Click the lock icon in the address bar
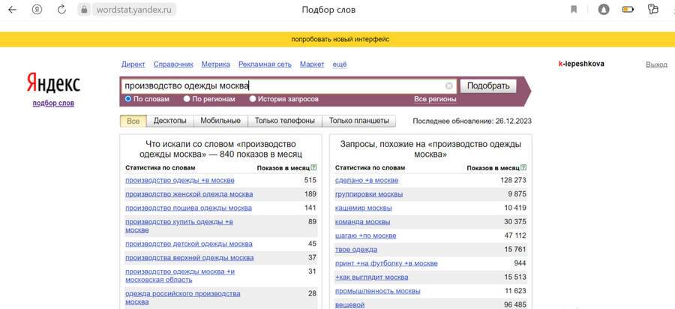675x309 pixels. pos(84,10)
